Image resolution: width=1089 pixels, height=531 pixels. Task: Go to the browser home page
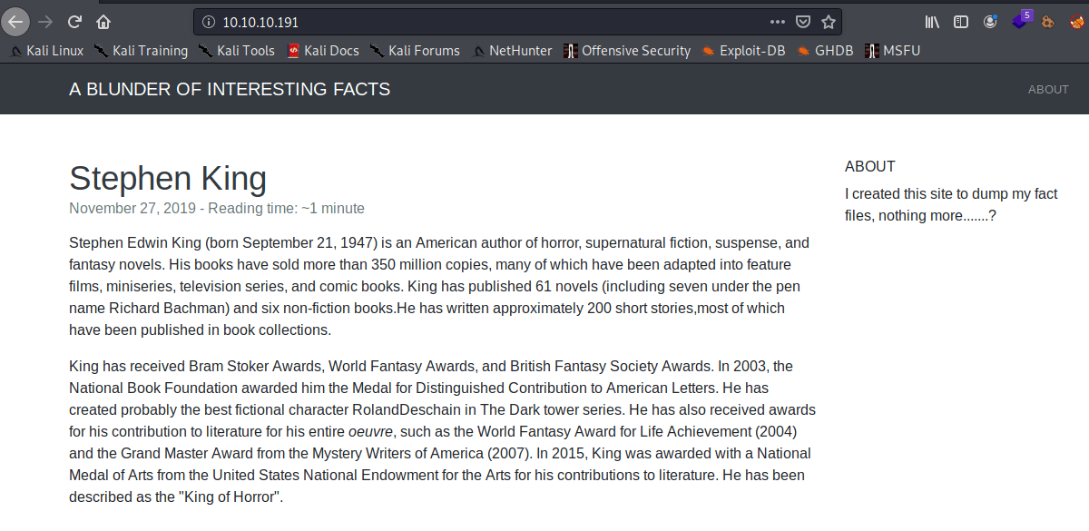[x=103, y=22]
